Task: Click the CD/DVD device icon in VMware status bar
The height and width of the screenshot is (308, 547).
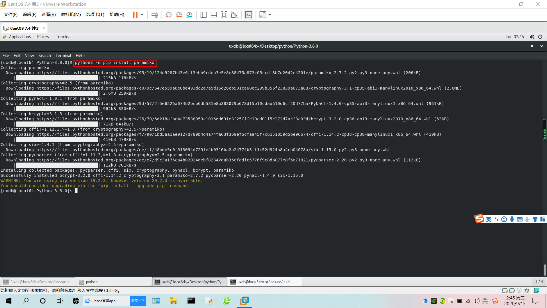Action: pyautogui.click(x=519, y=290)
